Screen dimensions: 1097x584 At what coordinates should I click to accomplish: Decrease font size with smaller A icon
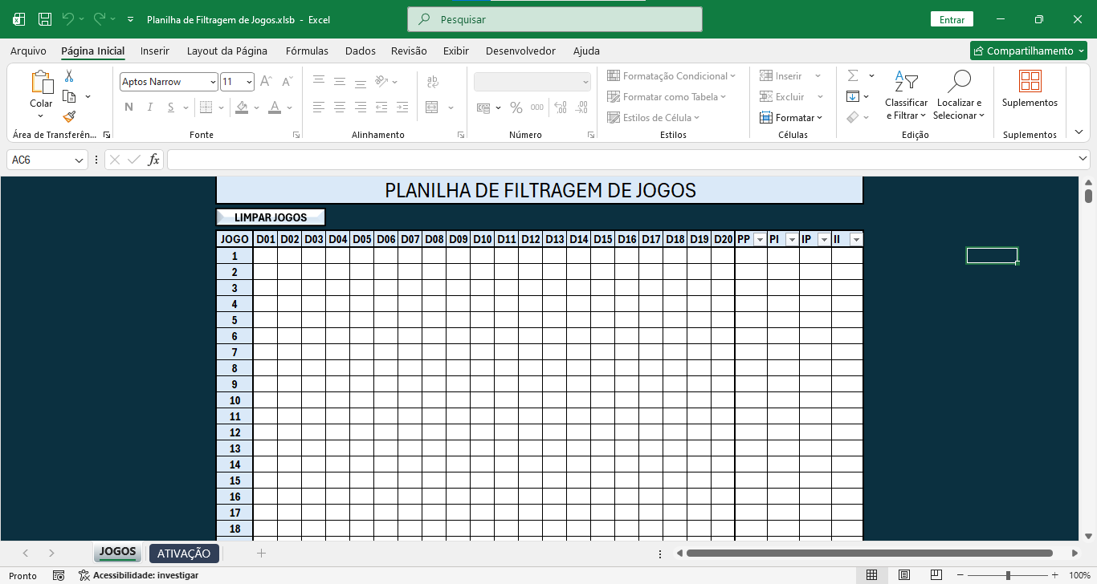pos(287,82)
